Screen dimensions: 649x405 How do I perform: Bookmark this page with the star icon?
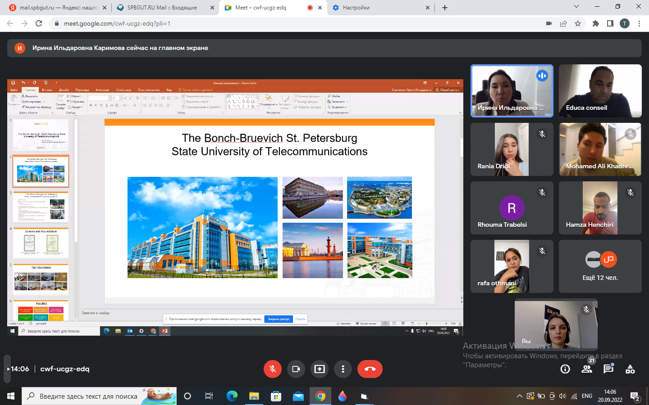578,23
